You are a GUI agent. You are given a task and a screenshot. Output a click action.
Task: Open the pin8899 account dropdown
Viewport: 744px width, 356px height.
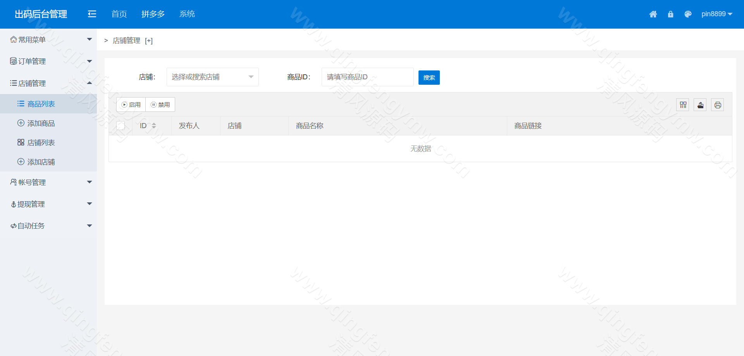pos(717,14)
